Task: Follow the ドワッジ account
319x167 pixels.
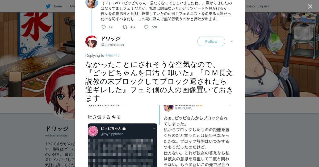Action: (x=211, y=41)
